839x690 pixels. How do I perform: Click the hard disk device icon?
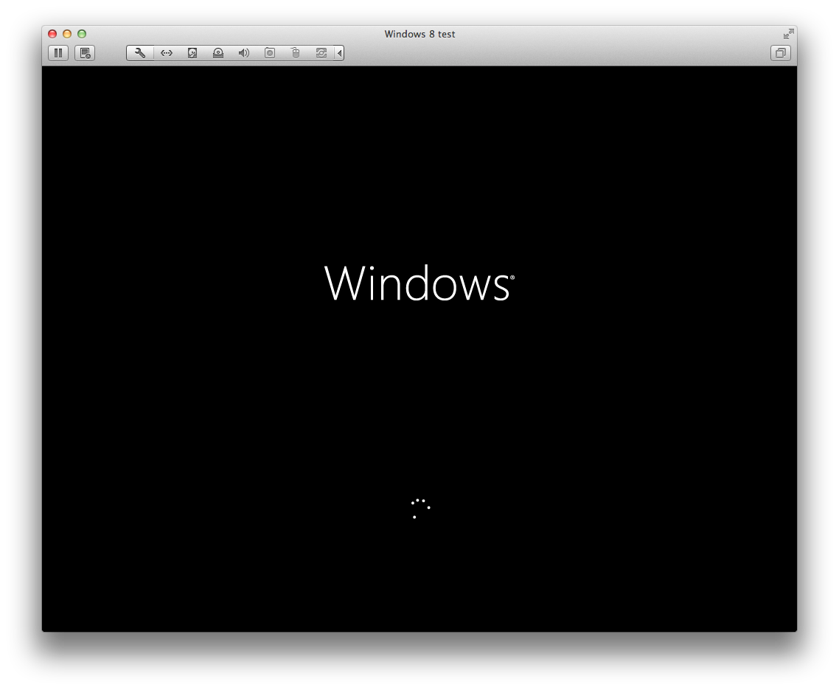coord(192,53)
